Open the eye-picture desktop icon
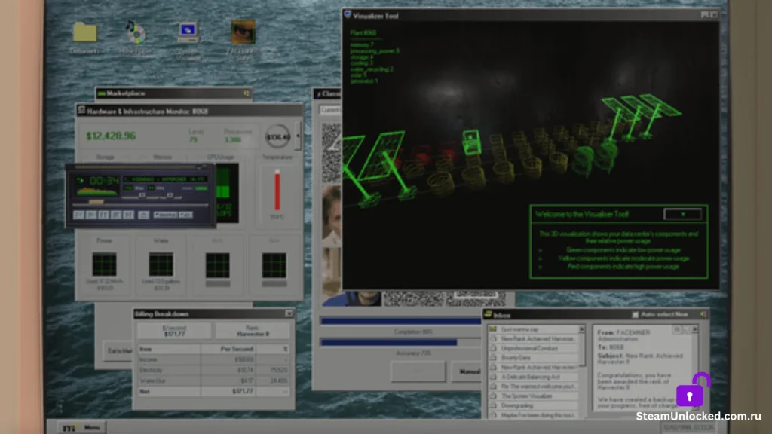The height and width of the screenshot is (434, 772). (x=243, y=32)
